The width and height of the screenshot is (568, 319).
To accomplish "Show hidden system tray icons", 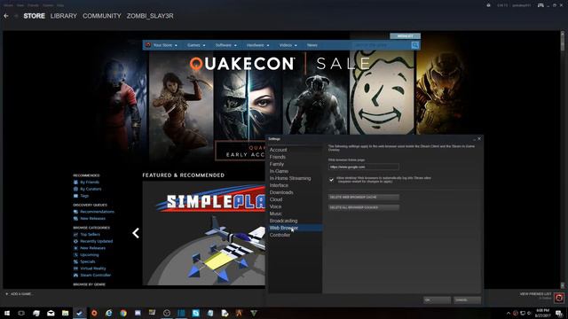I will coord(508,313).
